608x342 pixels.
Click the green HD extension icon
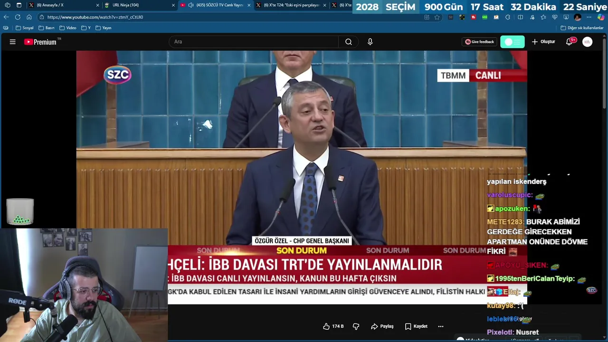(x=484, y=17)
